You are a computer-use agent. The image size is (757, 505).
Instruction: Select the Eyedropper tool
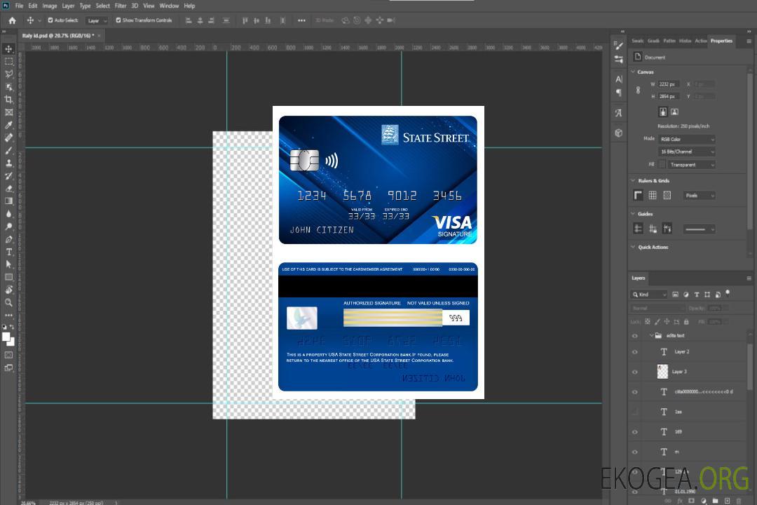pyautogui.click(x=9, y=125)
